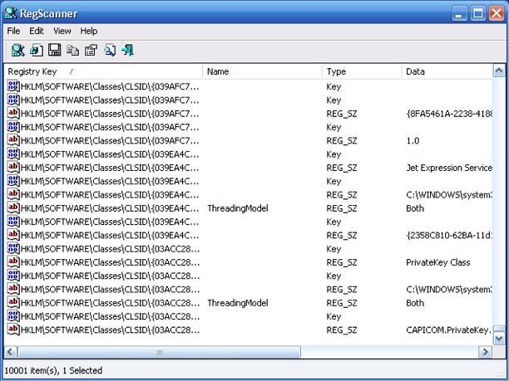This screenshot has height=381, width=509.
Task: Select the data "CAPICOM.PrivateKey."
Action: (x=448, y=330)
